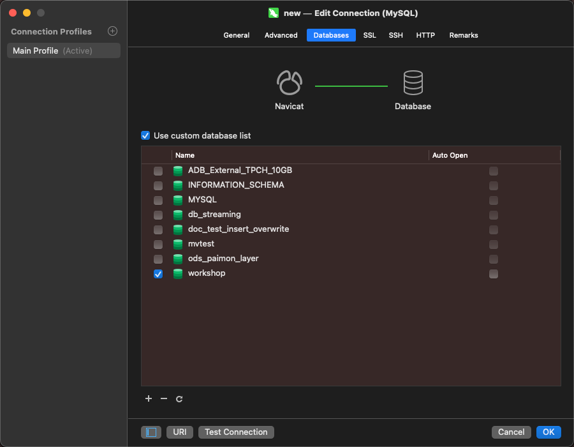Enable Auto Open for ods_paimon_layer
Viewport: 574px width, 447px height.
[494, 259]
